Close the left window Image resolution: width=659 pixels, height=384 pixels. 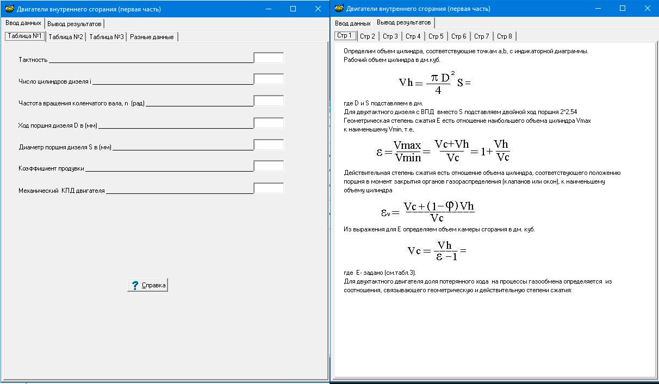(x=318, y=9)
